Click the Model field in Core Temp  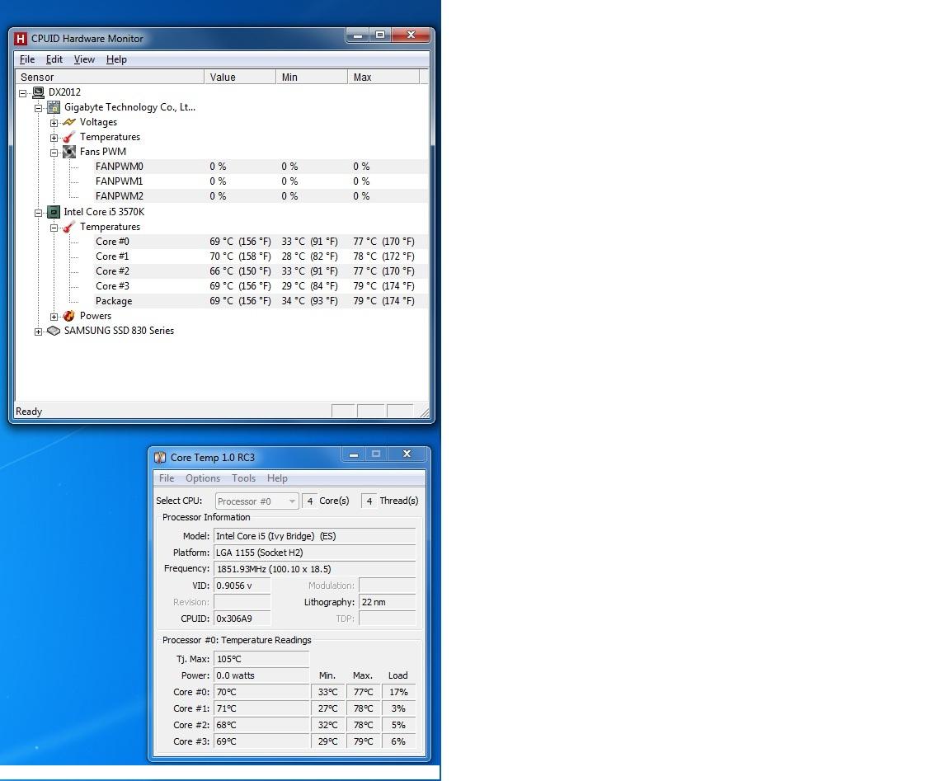(314, 536)
